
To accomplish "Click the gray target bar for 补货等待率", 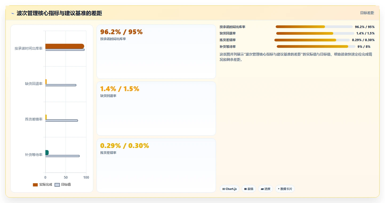I will pyautogui.click(x=62, y=156).
